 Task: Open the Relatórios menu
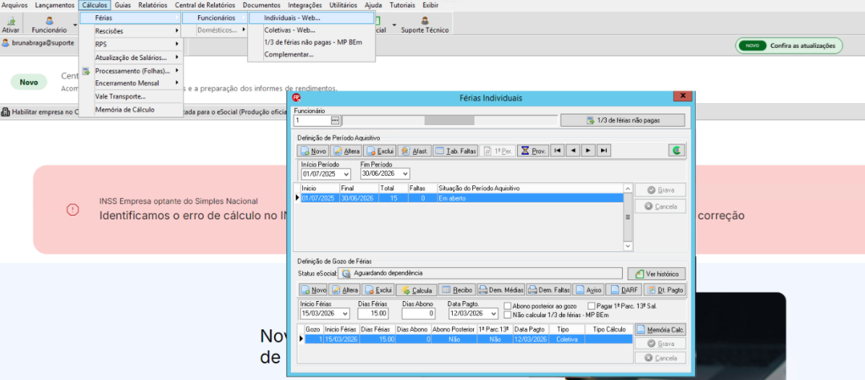pyautogui.click(x=153, y=5)
